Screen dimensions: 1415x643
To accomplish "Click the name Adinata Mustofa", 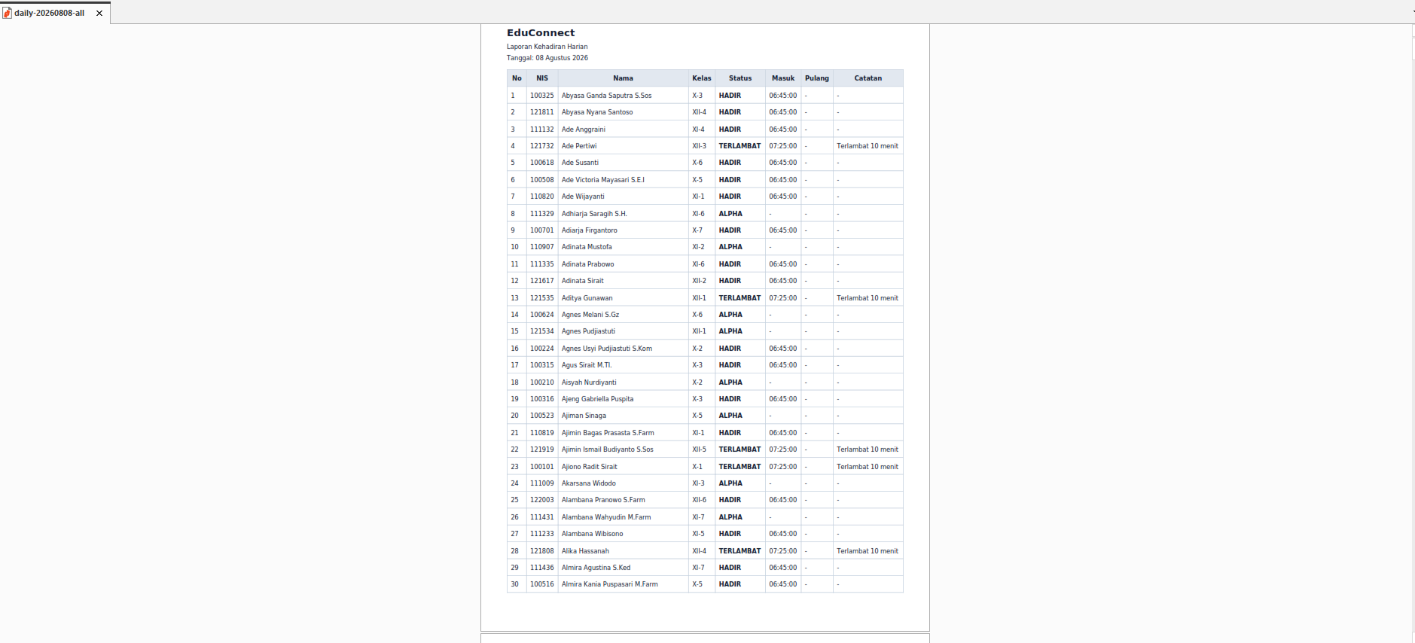I will click(587, 247).
